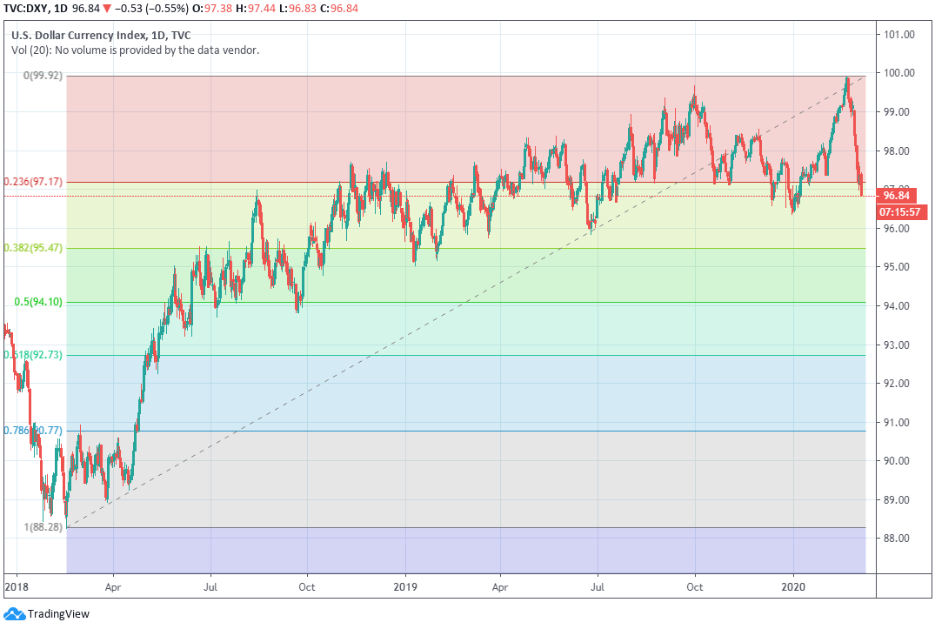935x629 pixels.
Task: Open the U.S. Dollar Currency Index chart title
Action: [101, 36]
